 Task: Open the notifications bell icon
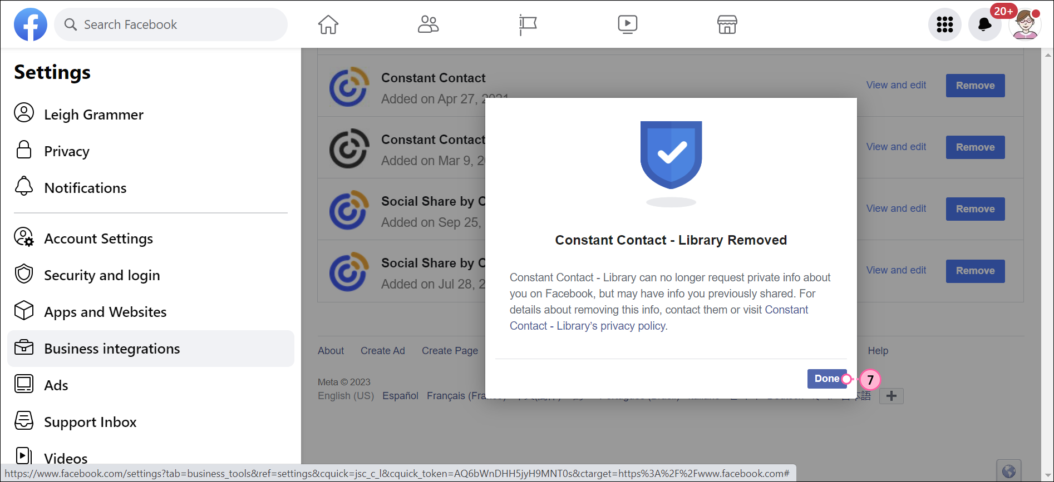(x=985, y=24)
